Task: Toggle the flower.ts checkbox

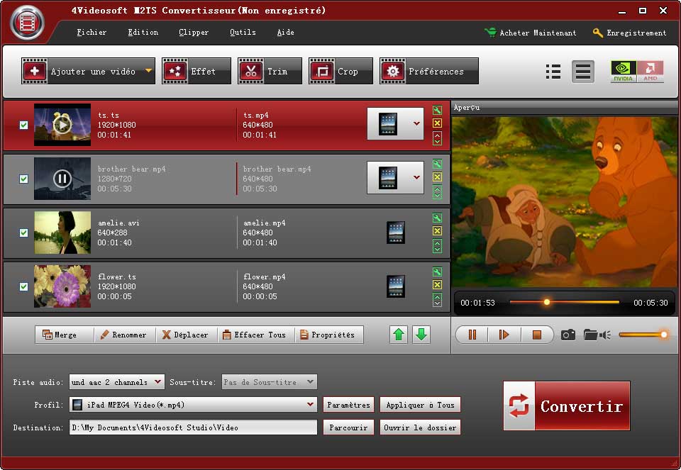Action: tap(23, 286)
